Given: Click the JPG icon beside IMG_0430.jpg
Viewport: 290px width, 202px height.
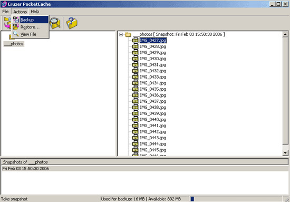Looking at the screenshot, I should point(135,59).
